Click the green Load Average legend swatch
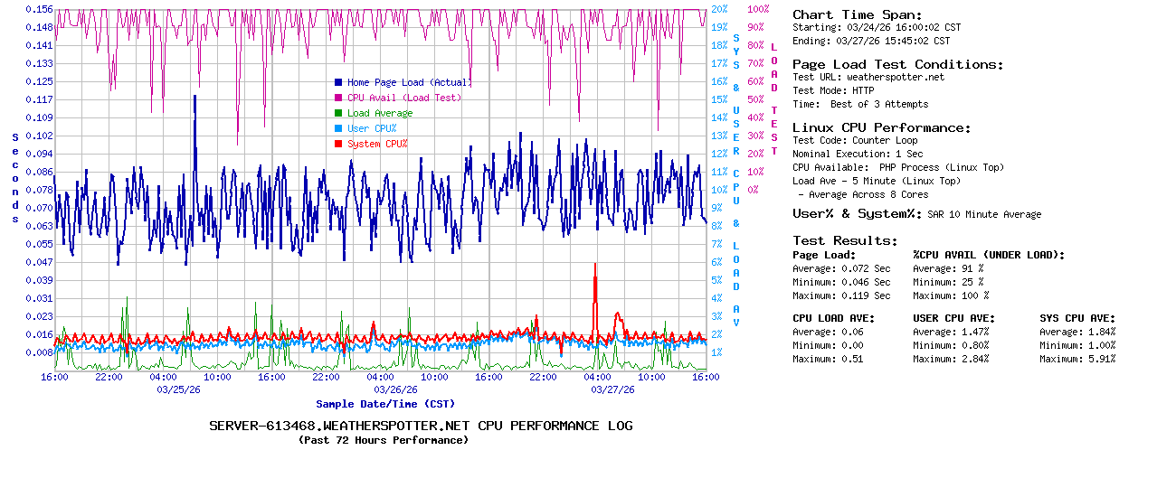This screenshot has width=1176, height=497. [338, 113]
